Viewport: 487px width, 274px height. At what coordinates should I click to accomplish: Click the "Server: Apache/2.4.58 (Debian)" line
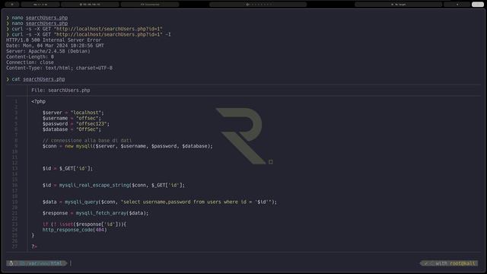[48, 51]
